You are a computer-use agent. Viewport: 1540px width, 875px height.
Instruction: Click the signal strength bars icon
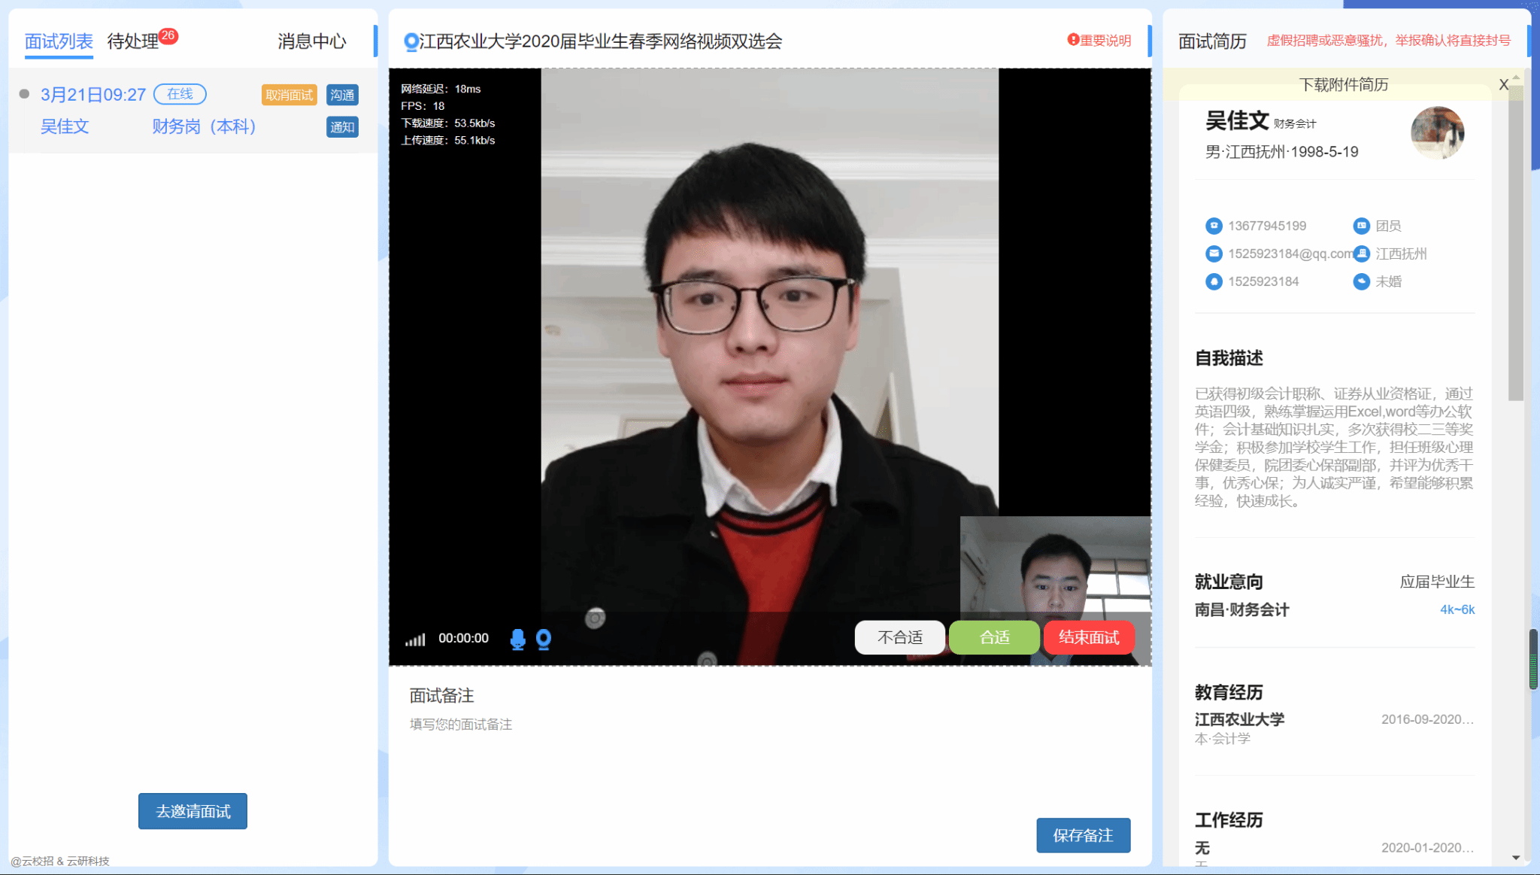pyautogui.click(x=415, y=640)
